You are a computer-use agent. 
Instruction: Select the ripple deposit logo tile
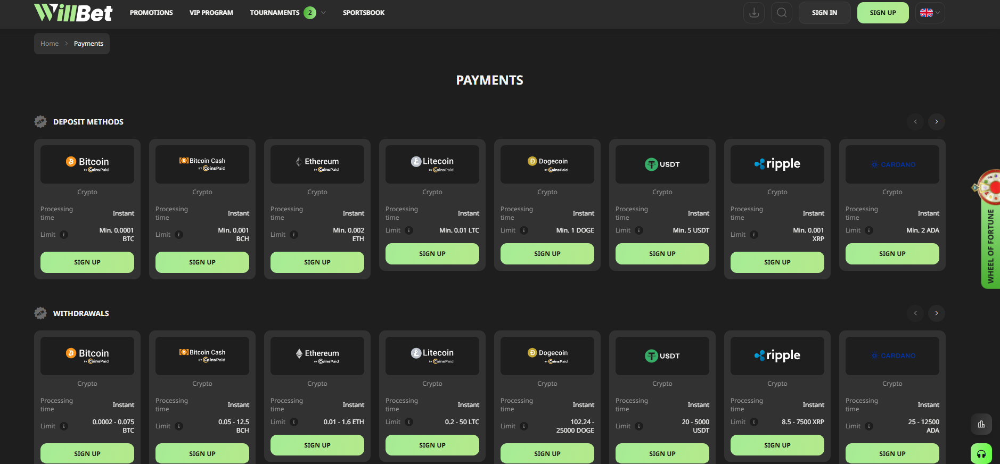tap(777, 164)
